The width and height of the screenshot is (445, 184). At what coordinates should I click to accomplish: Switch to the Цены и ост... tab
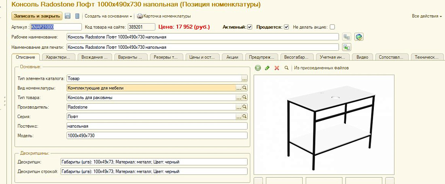[x=202, y=57]
